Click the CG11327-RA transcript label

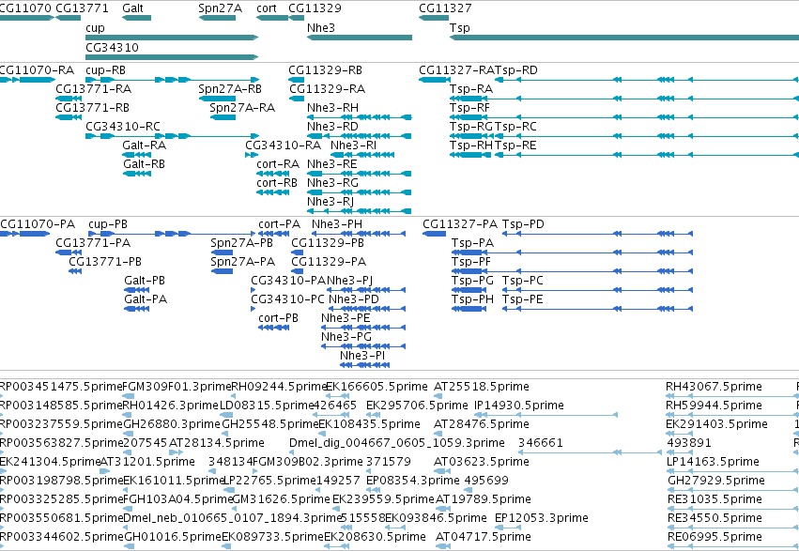457,70
